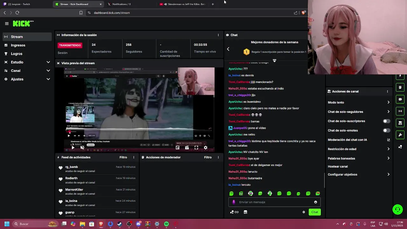This screenshot has height=229, width=407.
Task: Click the Brave shields icon in address bar
Action: point(304,13)
